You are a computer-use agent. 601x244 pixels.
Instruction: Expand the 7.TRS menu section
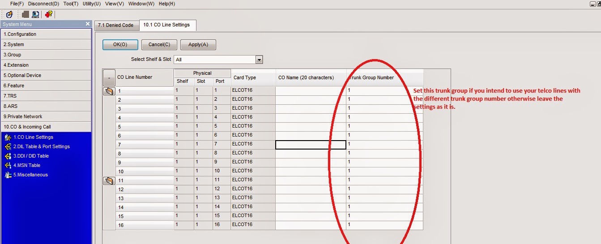pyautogui.click(x=46, y=96)
